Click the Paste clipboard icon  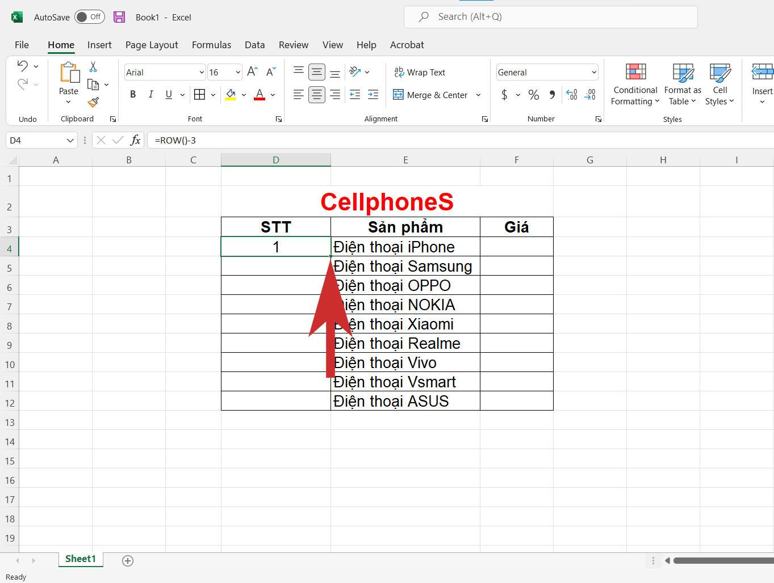69,73
